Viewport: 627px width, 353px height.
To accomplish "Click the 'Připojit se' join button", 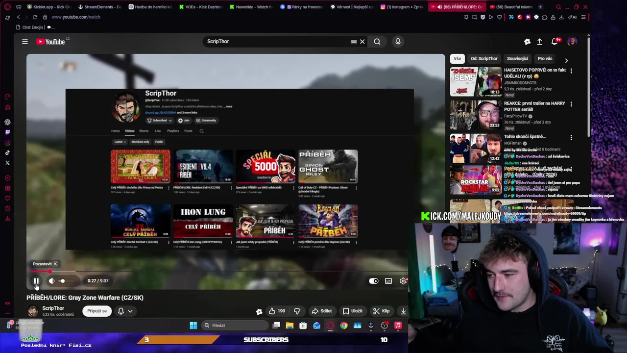I will 97,311.
